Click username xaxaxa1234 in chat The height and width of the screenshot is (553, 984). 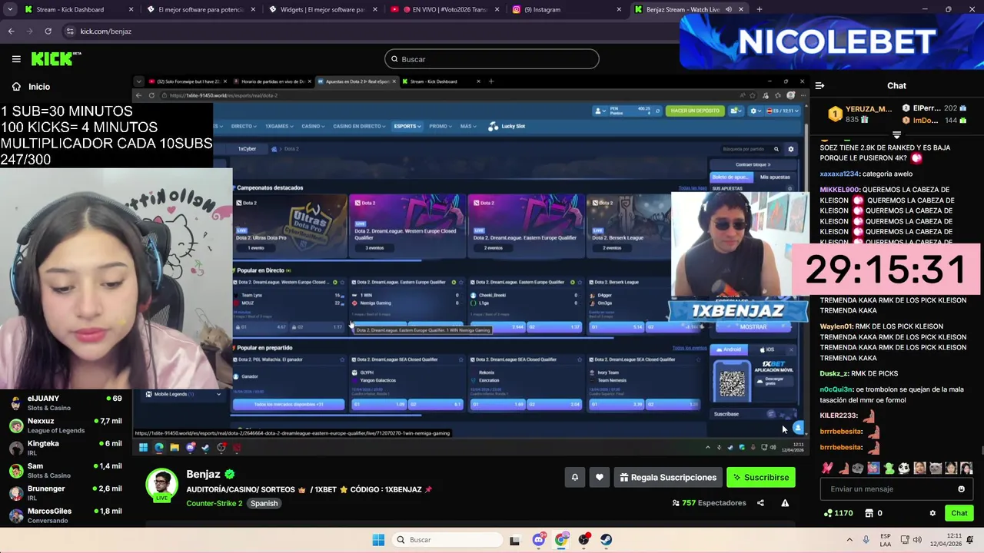(x=839, y=174)
